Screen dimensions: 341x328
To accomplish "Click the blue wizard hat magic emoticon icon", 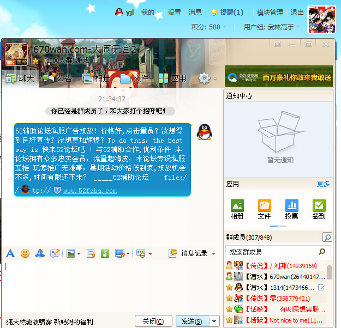I will (40, 253).
